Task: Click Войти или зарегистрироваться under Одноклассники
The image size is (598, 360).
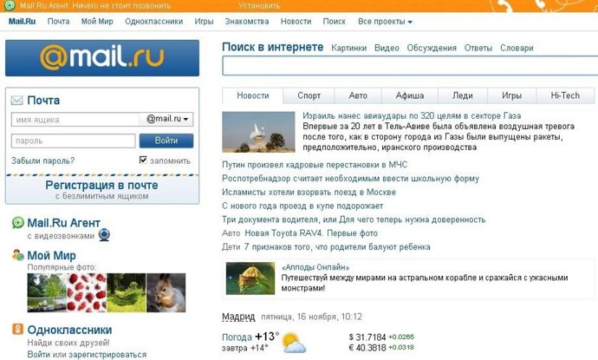Action: pos(87,355)
